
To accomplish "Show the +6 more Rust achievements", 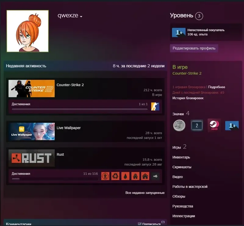I will (155, 176).
